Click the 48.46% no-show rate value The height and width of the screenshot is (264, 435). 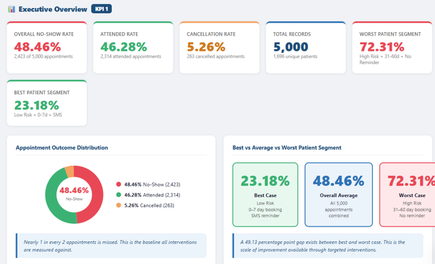click(37, 47)
